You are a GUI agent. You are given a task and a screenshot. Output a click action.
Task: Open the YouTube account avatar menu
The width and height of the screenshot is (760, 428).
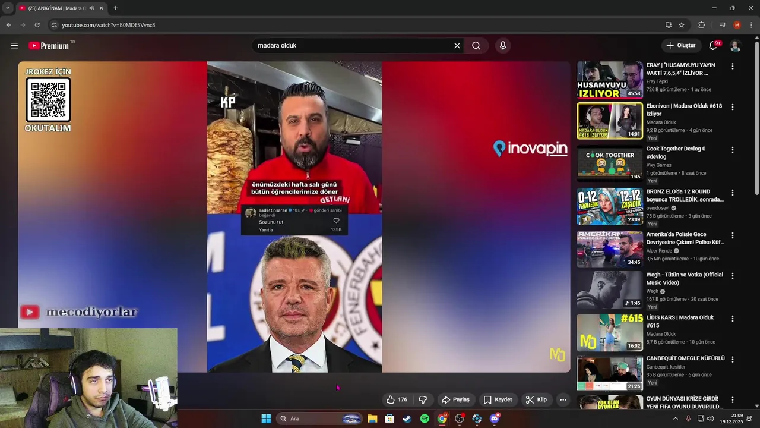coord(735,46)
